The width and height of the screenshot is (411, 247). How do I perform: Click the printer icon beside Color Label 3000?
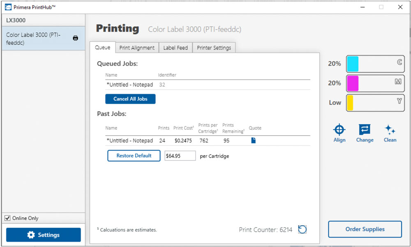click(x=76, y=38)
